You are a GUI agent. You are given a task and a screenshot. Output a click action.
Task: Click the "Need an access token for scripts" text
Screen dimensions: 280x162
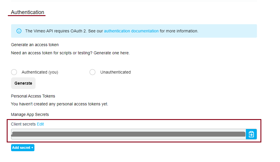tap(70, 53)
